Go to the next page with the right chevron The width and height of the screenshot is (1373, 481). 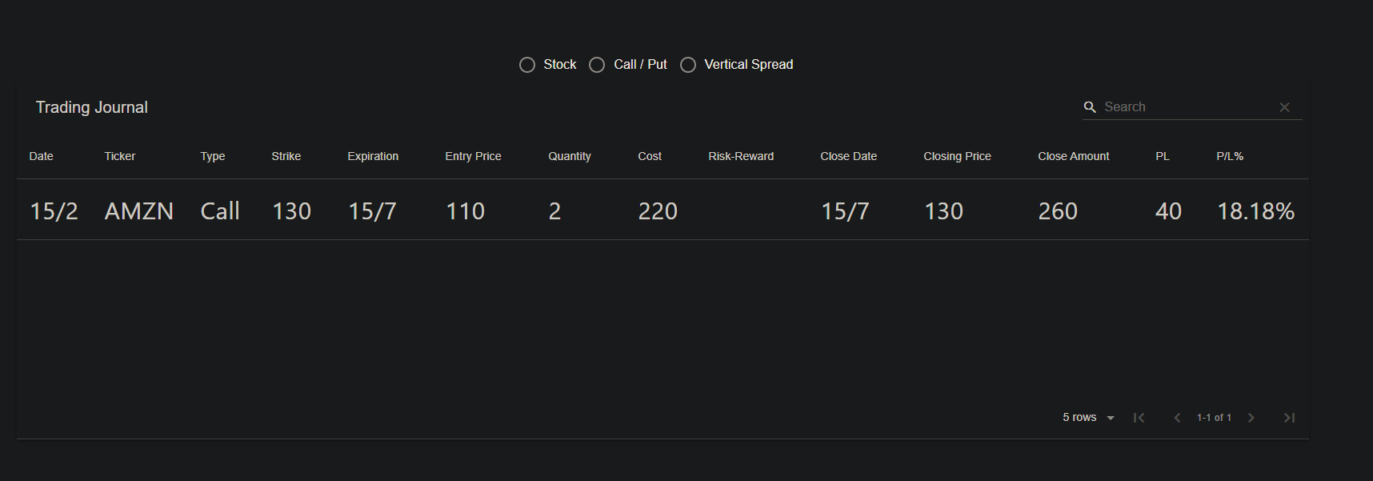[x=1251, y=417]
